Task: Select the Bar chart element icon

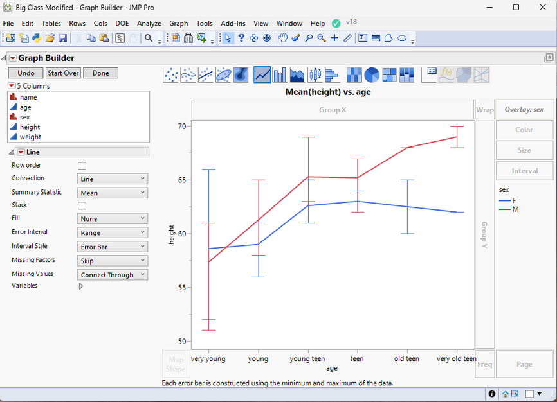Action: (280, 75)
